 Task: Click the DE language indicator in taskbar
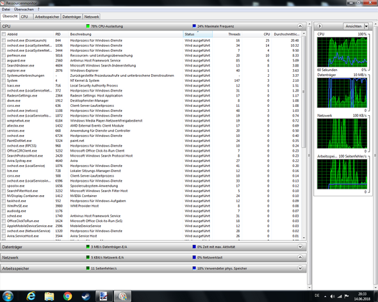click(316, 295)
